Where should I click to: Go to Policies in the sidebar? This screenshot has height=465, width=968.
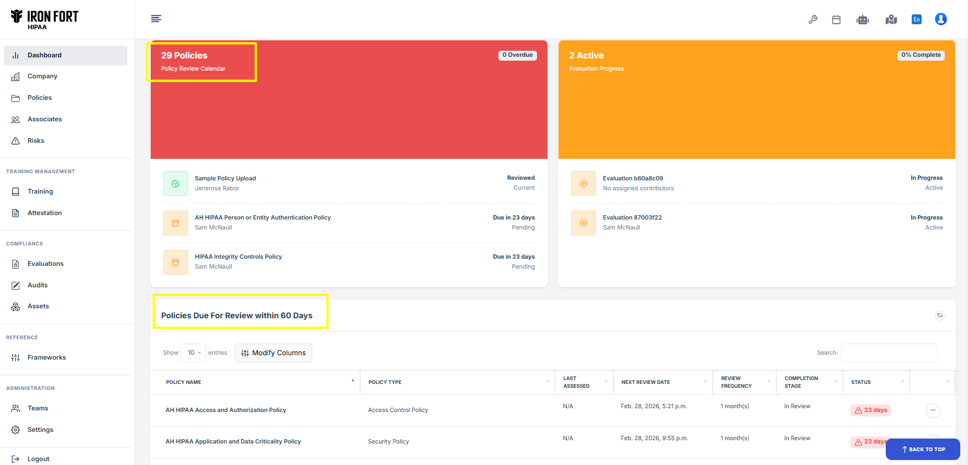(40, 98)
